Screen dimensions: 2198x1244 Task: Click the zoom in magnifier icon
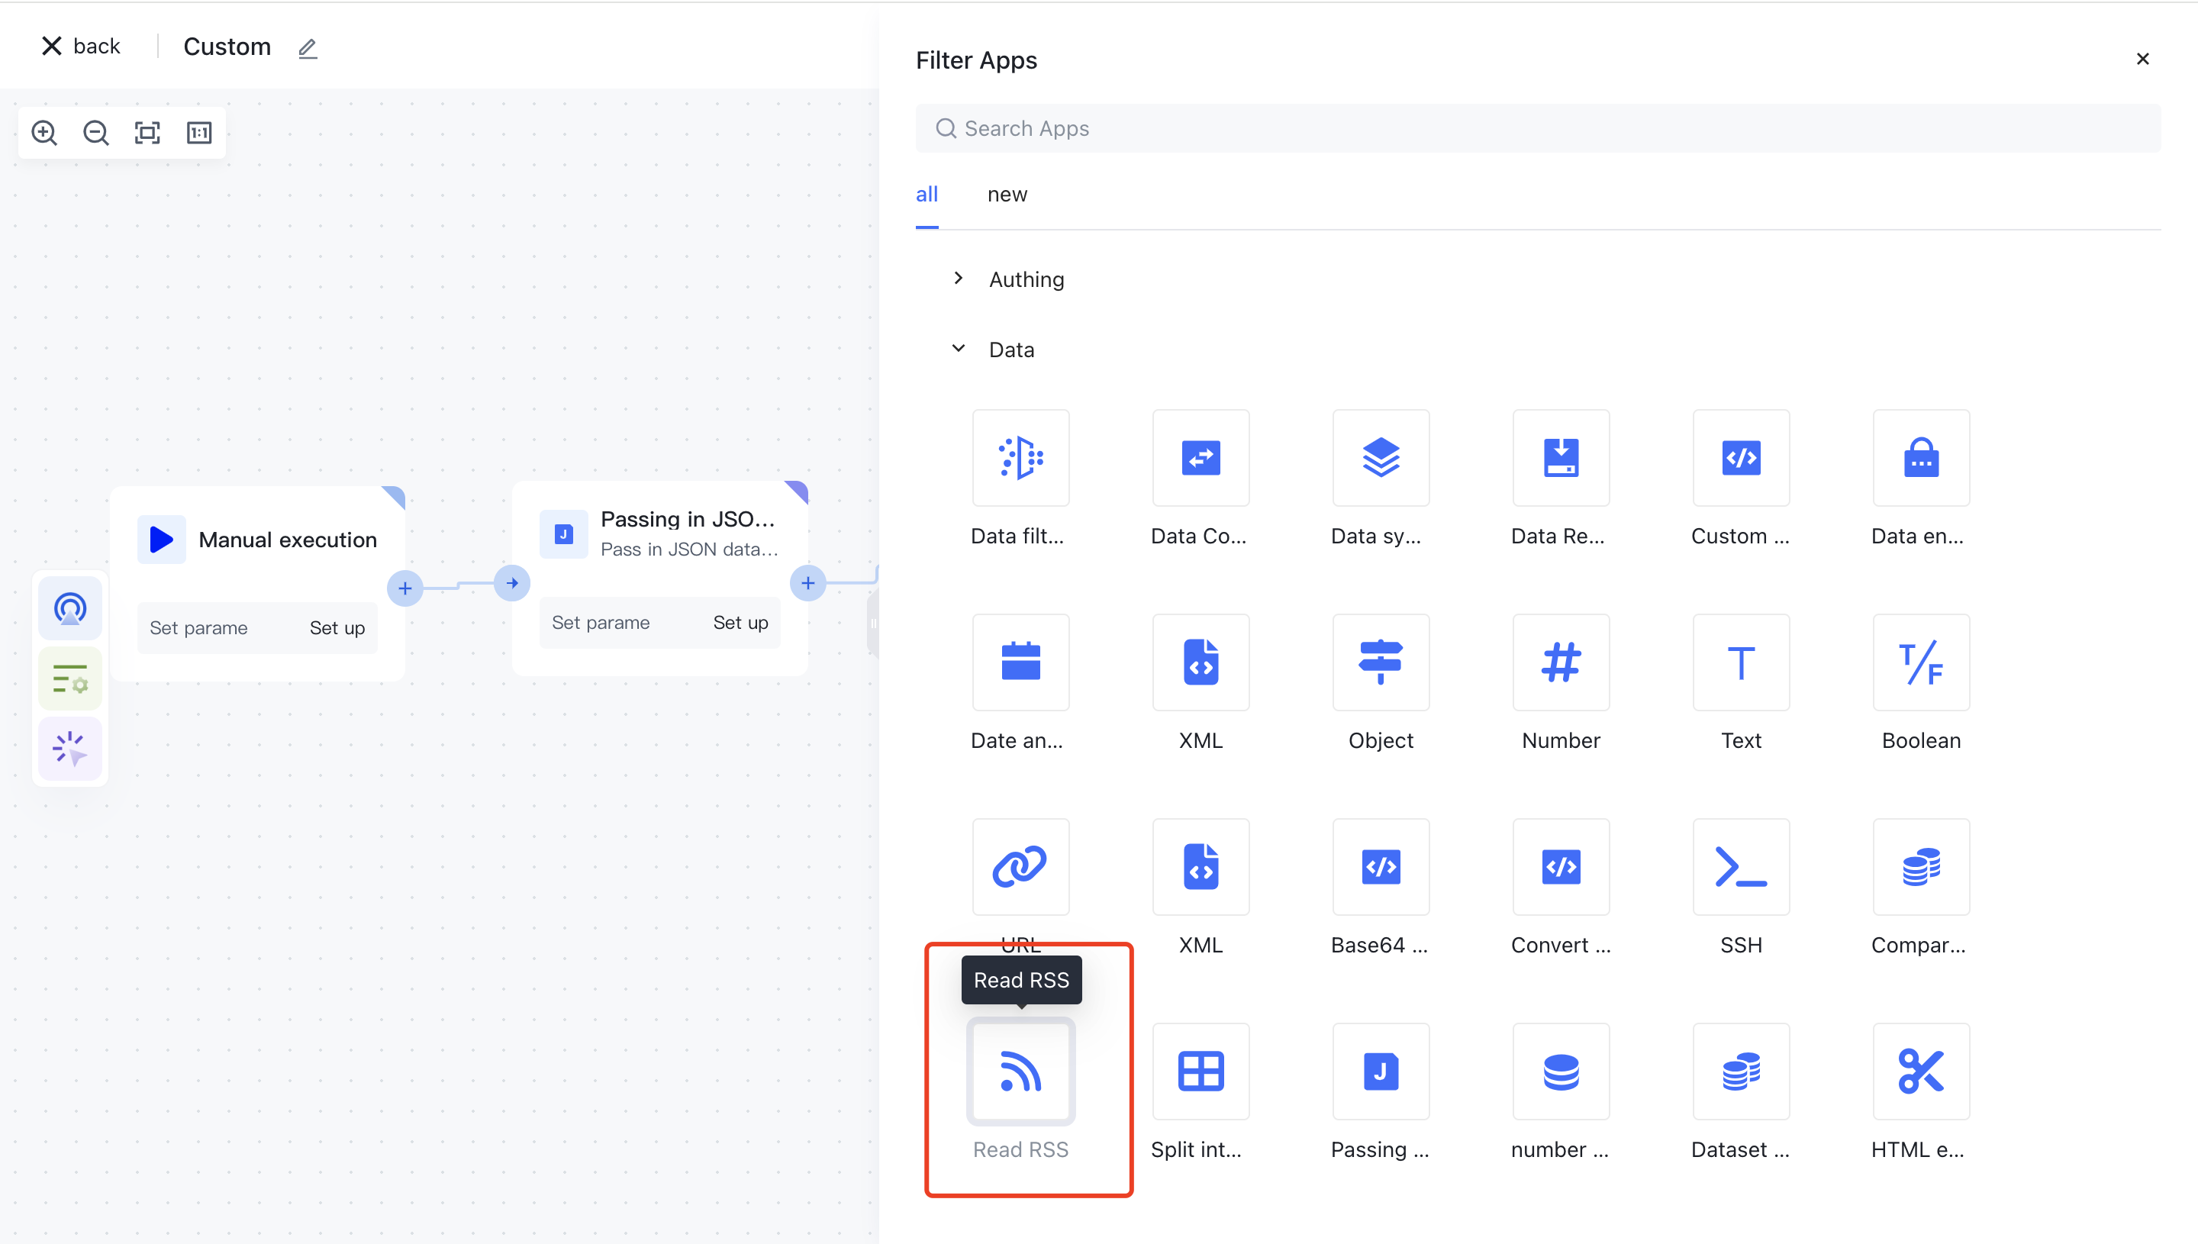(x=44, y=133)
